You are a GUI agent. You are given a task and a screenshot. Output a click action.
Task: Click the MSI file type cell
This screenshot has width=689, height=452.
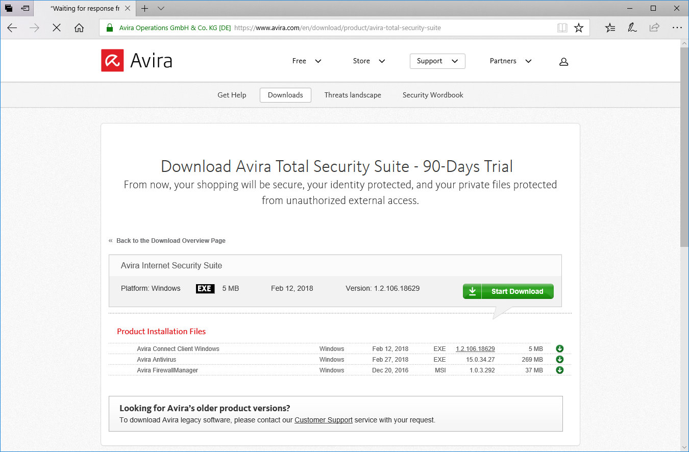[440, 370]
